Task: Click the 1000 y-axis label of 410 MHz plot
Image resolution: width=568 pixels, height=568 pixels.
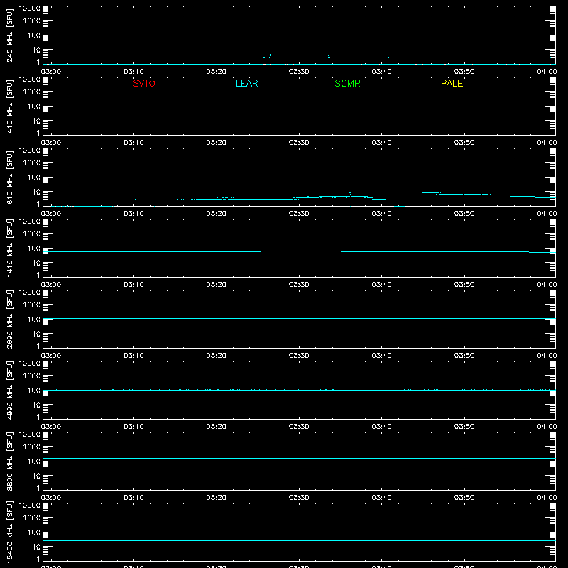Action: tap(32, 92)
